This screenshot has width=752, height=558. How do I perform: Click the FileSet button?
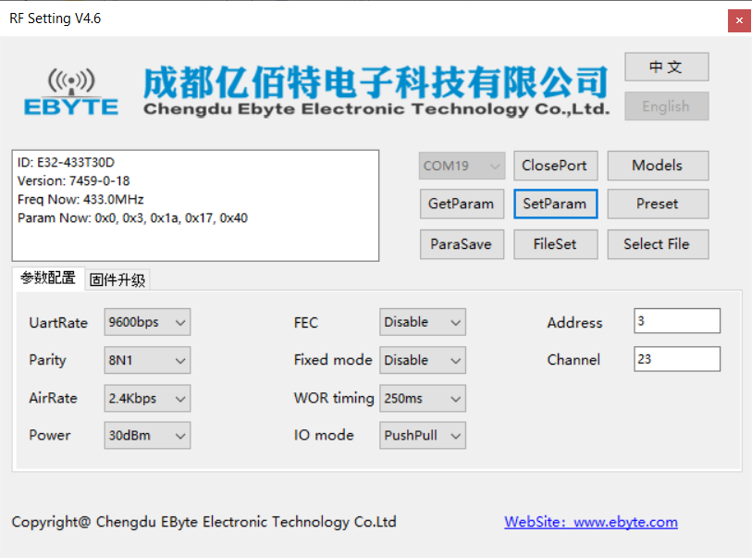[x=555, y=244]
